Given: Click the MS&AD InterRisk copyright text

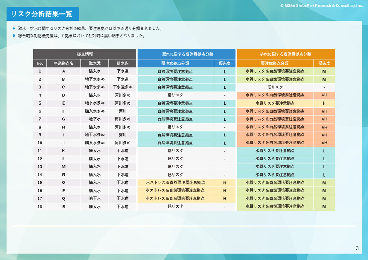Looking at the screenshot, I should coord(322,5).
